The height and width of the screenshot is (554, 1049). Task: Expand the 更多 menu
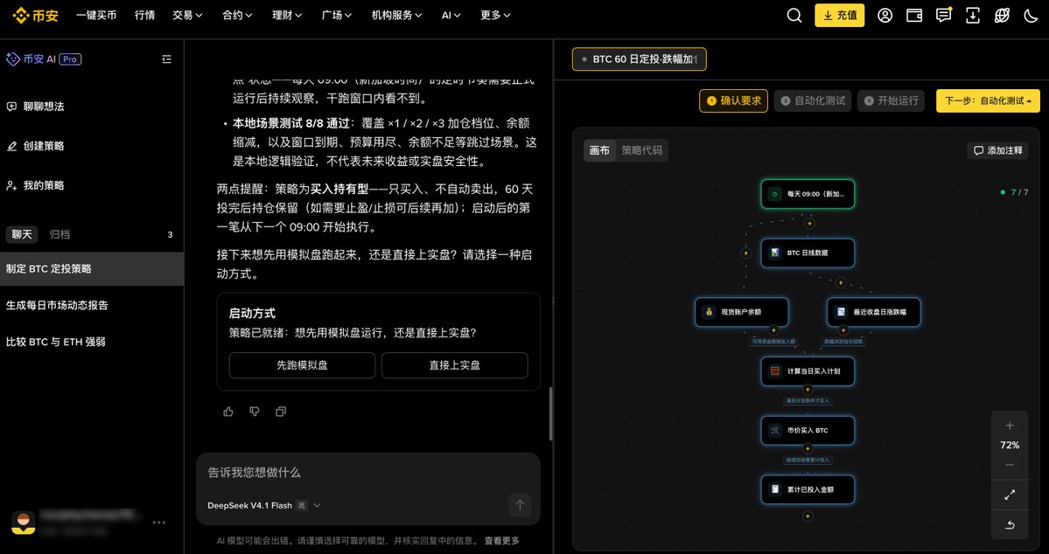click(496, 16)
